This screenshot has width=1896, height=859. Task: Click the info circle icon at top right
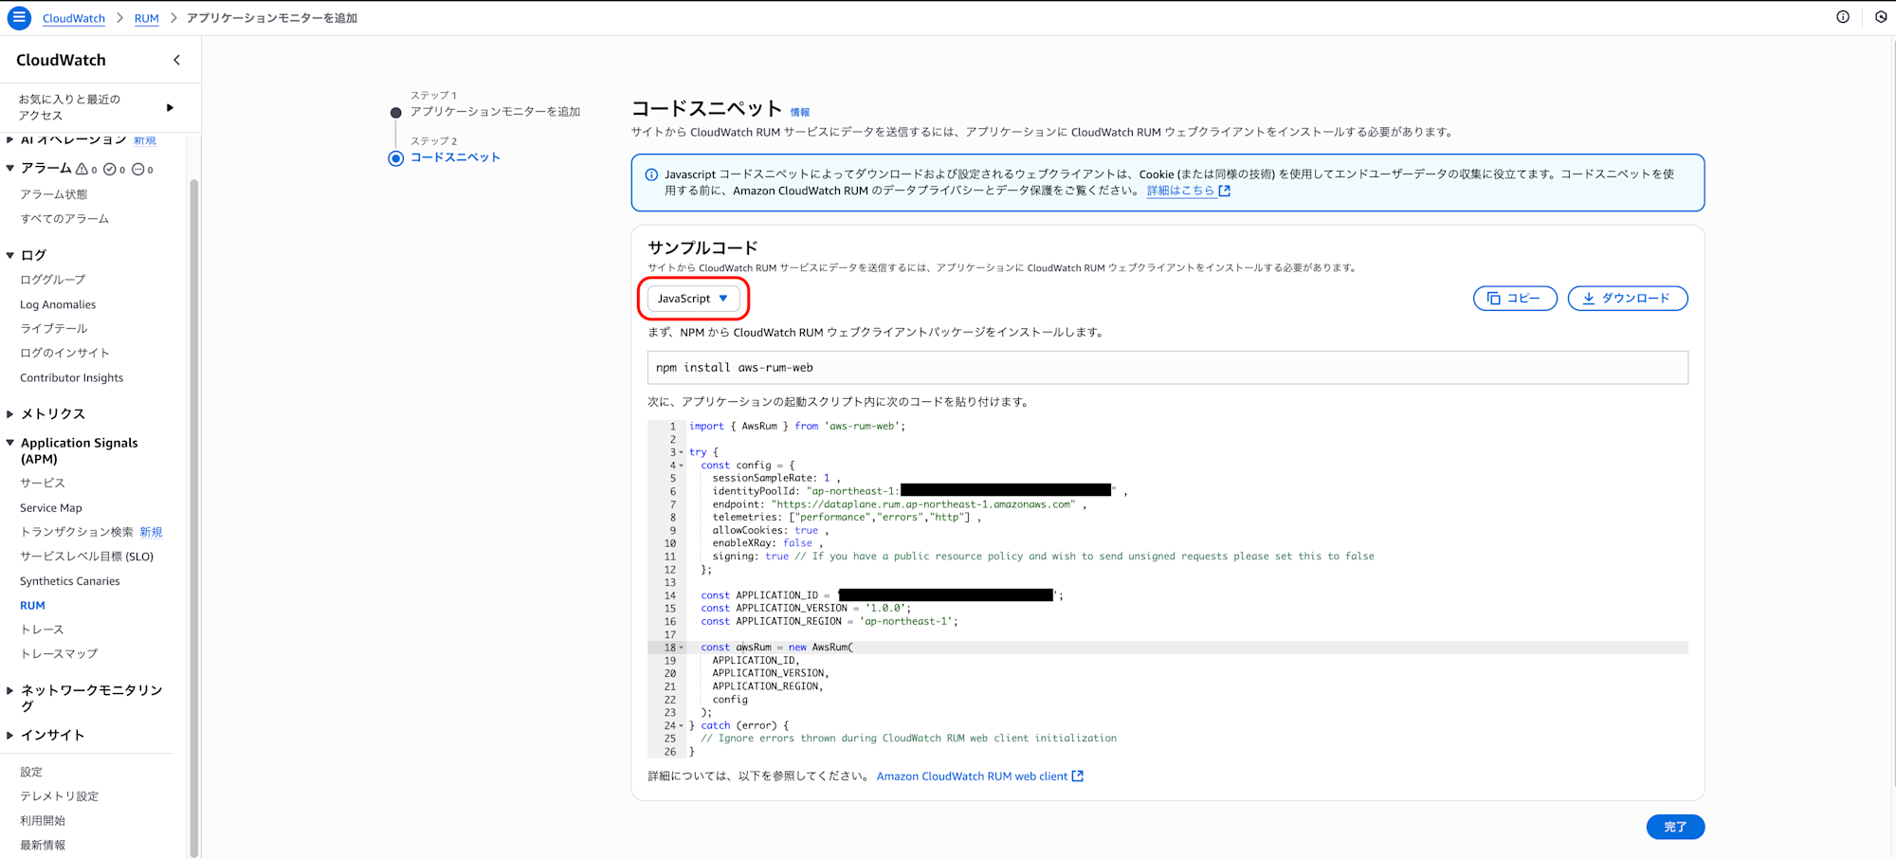tap(1843, 17)
